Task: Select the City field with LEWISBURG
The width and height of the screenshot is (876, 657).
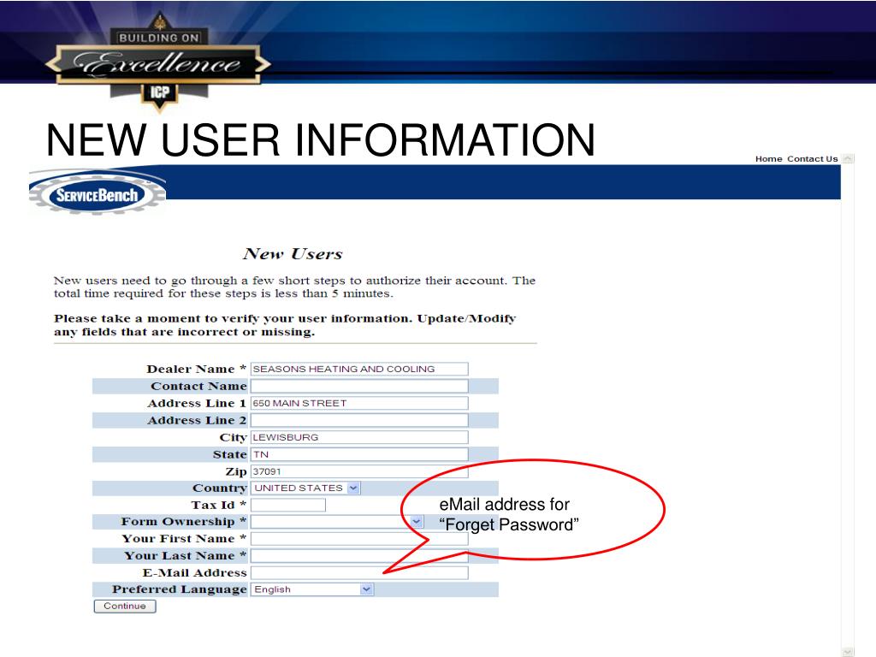Action: (x=359, y=437)
